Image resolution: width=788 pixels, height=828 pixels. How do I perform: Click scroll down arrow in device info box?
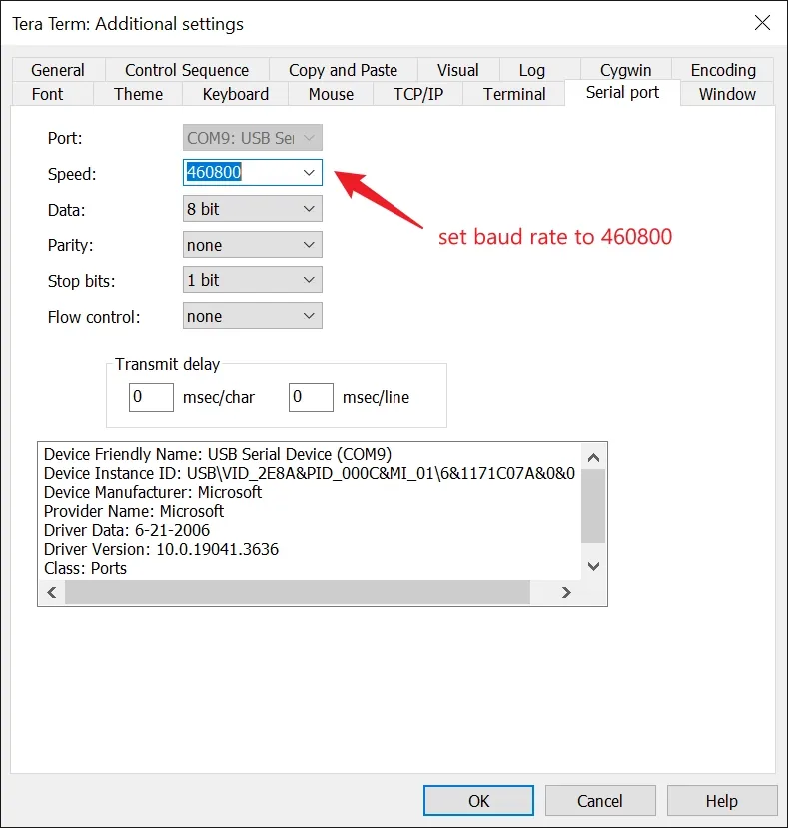click(x=593, y=566)
